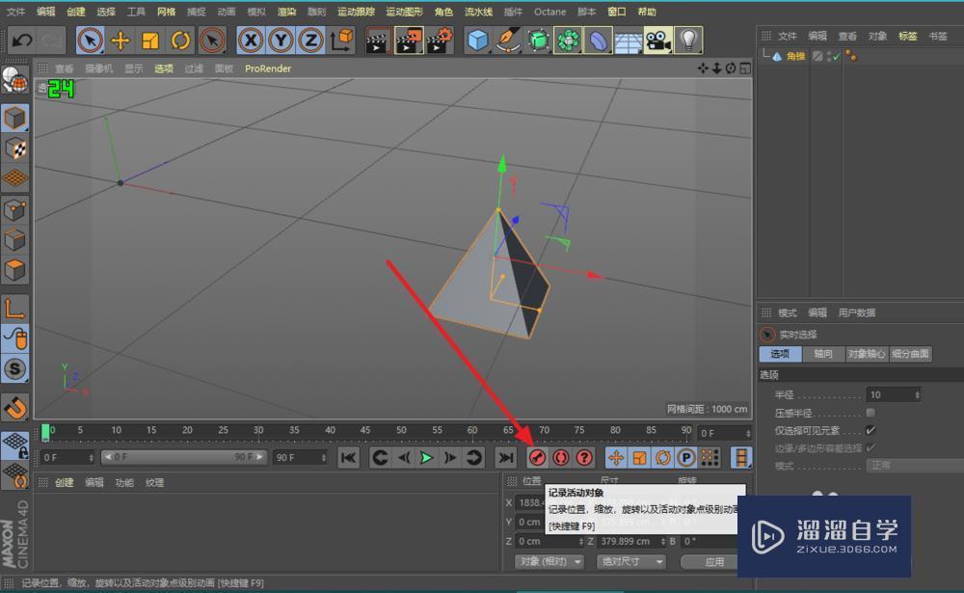Go to end of timeline
This screenshot has height=593, width=964.
click(505, 458)
